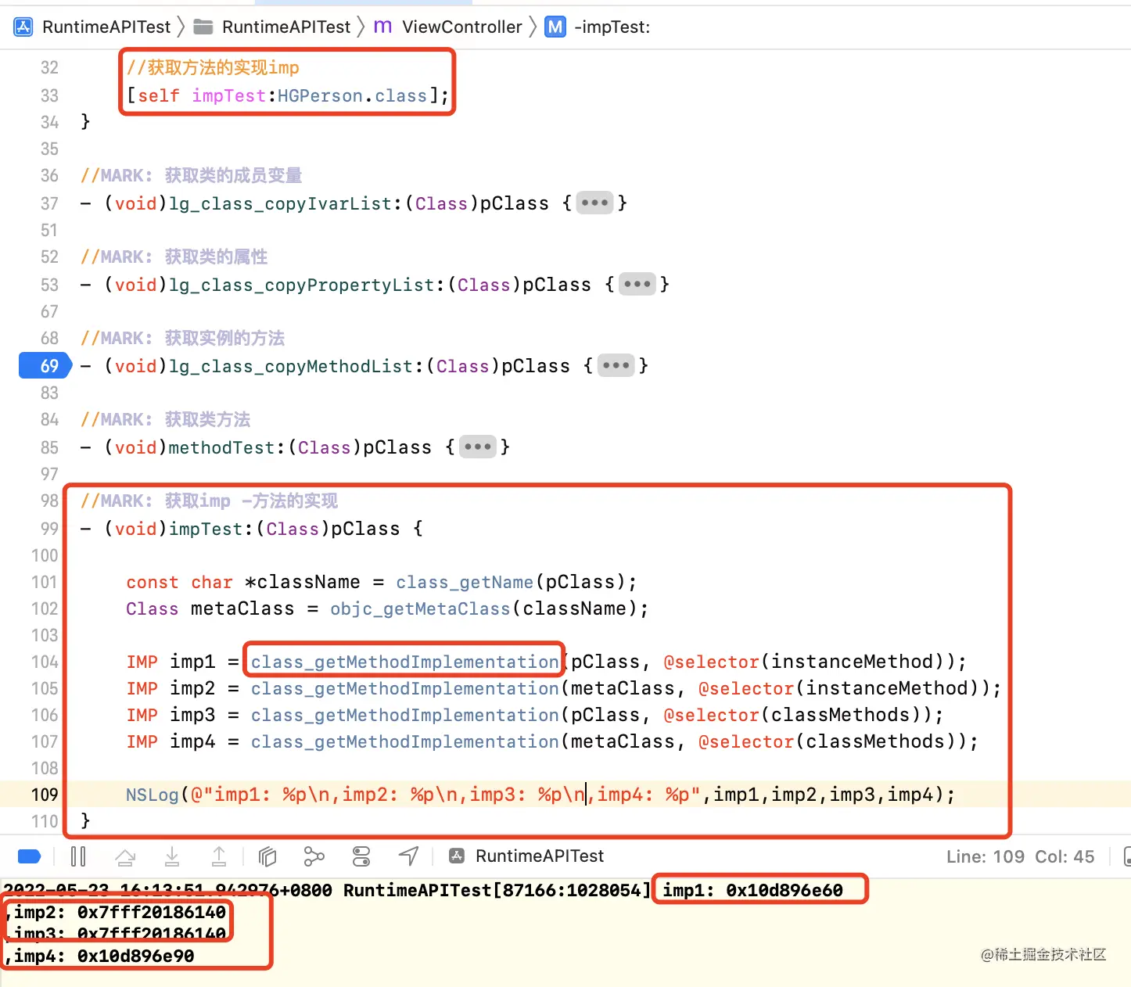Click line number 32 in gutter
1131x987 pixels.
coord(49,68)
